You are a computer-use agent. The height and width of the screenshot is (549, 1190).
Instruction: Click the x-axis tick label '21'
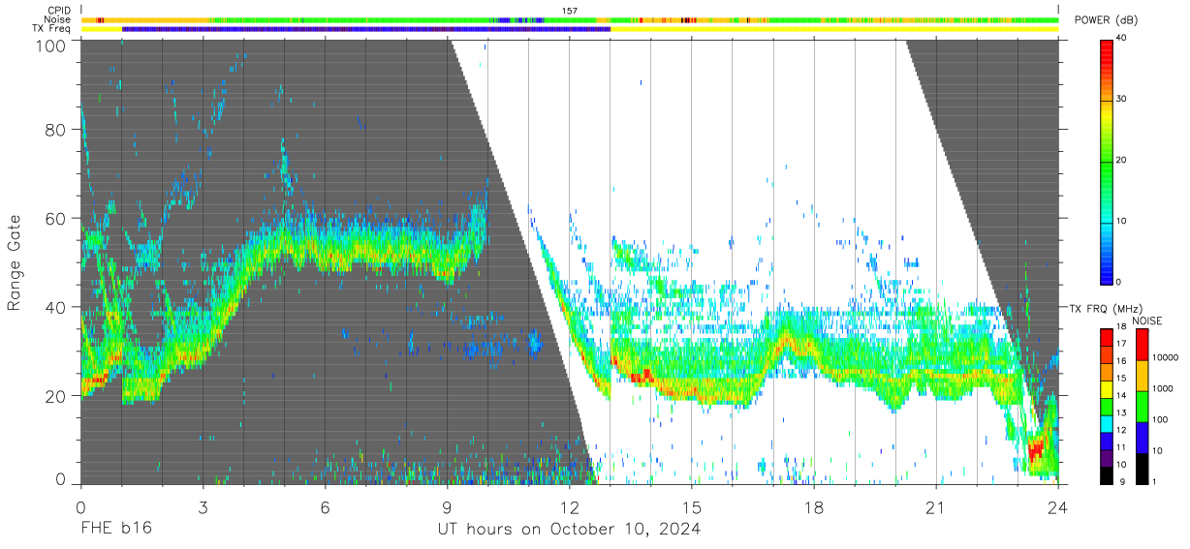click(x=936, y=507)
